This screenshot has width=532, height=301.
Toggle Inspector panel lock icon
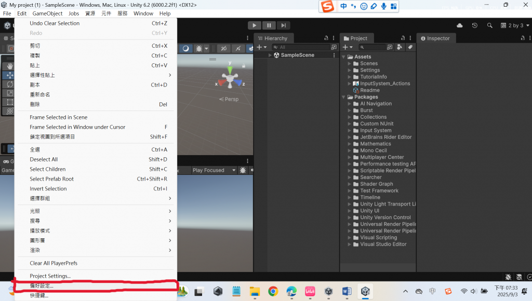pyautogui.click(x=523, y=38)
